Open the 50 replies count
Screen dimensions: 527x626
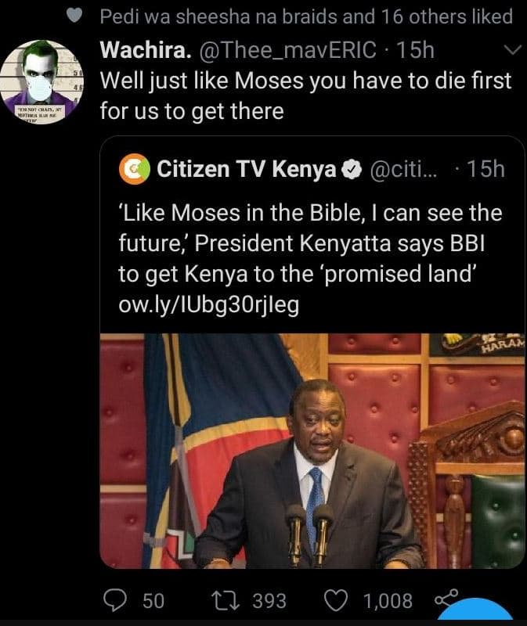153,601
